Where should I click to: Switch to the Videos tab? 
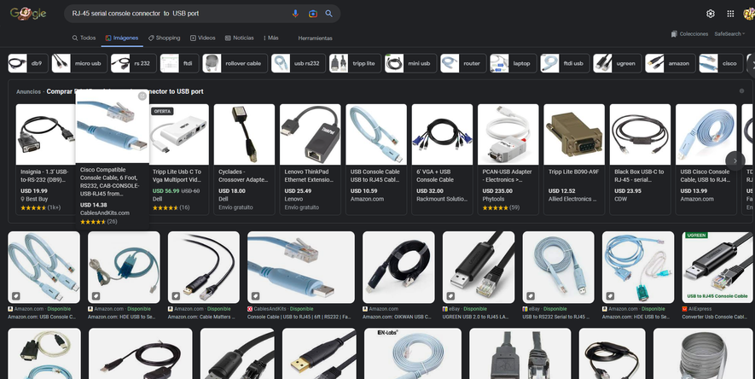tap(203, 38)
